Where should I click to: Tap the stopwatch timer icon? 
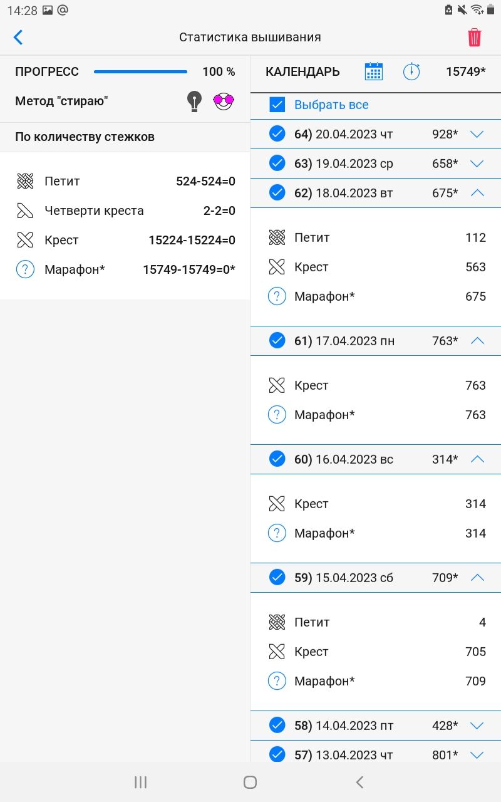411,71
